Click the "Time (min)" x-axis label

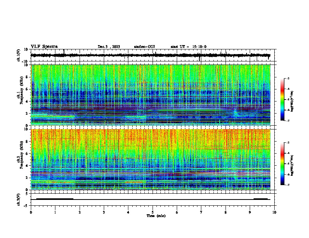tap(156, 216)
